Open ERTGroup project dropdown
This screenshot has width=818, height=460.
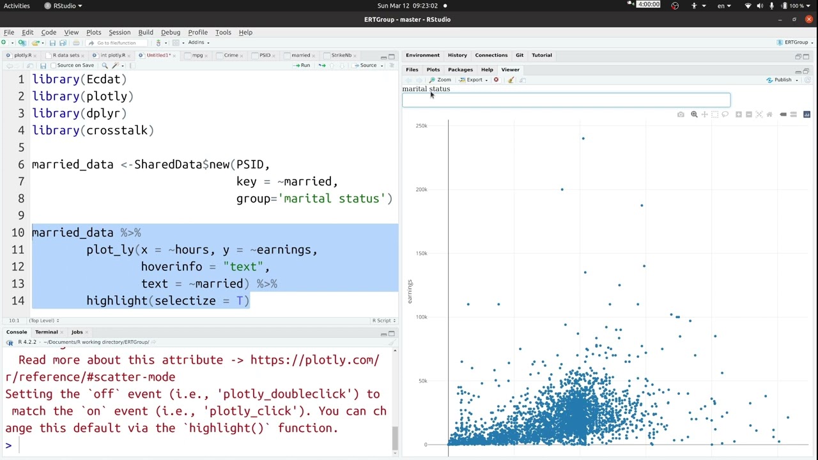[796, 43]
